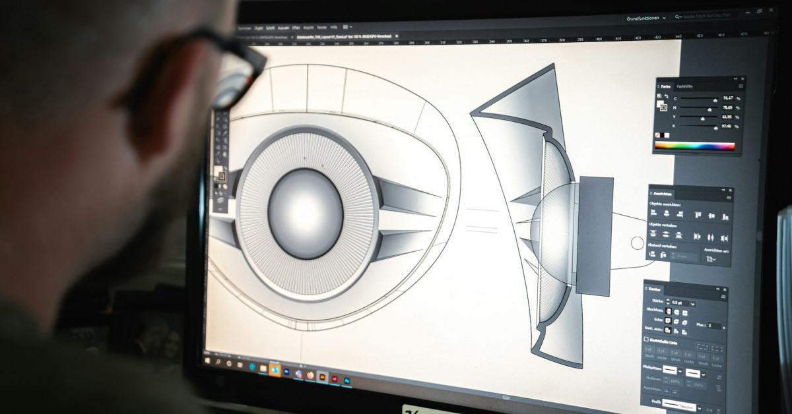This screenshot has height=414, width=792.
Task: Toggle the Stroke swatch active in the Farbe panel
Action: [663, 107]
